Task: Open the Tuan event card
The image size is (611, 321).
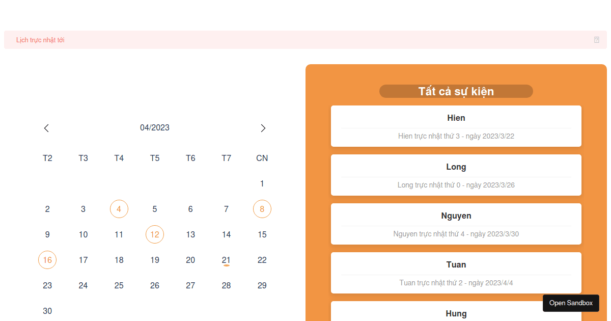Action: tap(456, 273)
